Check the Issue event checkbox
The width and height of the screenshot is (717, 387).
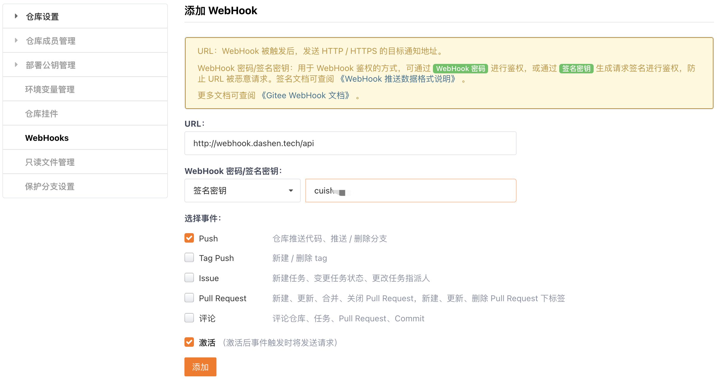pyautogui.click(x=189, y=278)
